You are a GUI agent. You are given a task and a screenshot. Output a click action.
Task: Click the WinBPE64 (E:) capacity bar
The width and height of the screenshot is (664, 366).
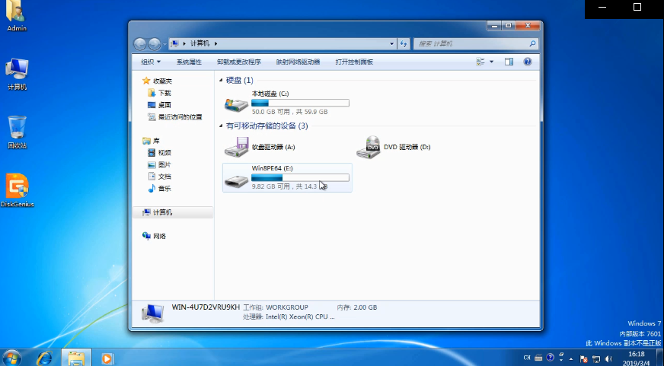pyautogui.click(x=300, y=177)
